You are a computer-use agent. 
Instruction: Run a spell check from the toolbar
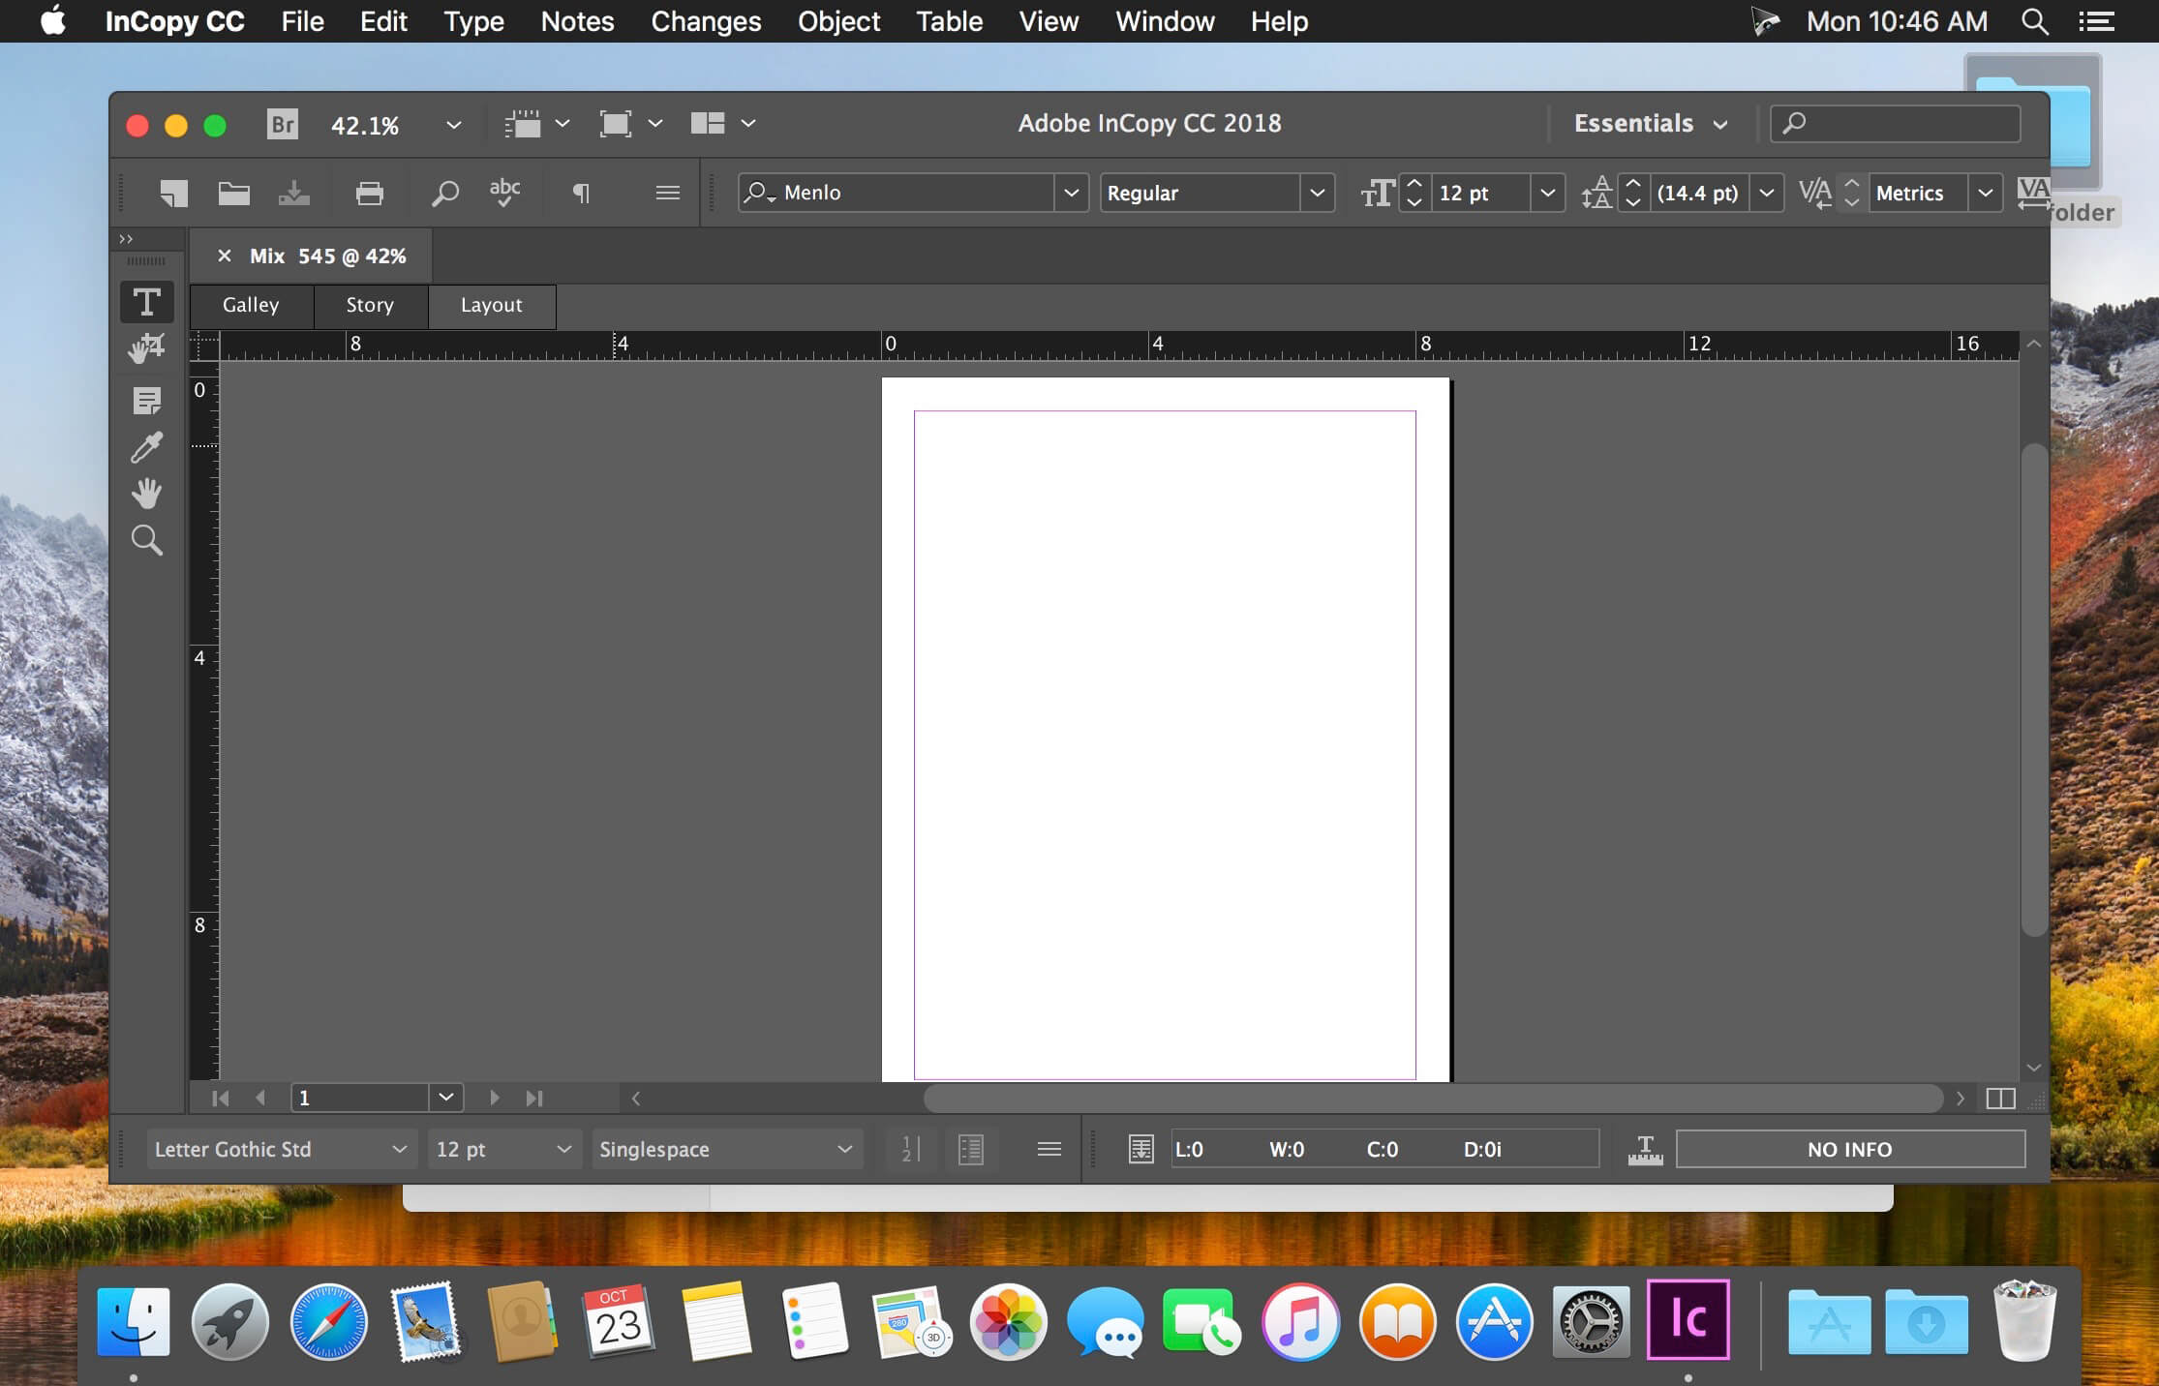coord(505,193)
